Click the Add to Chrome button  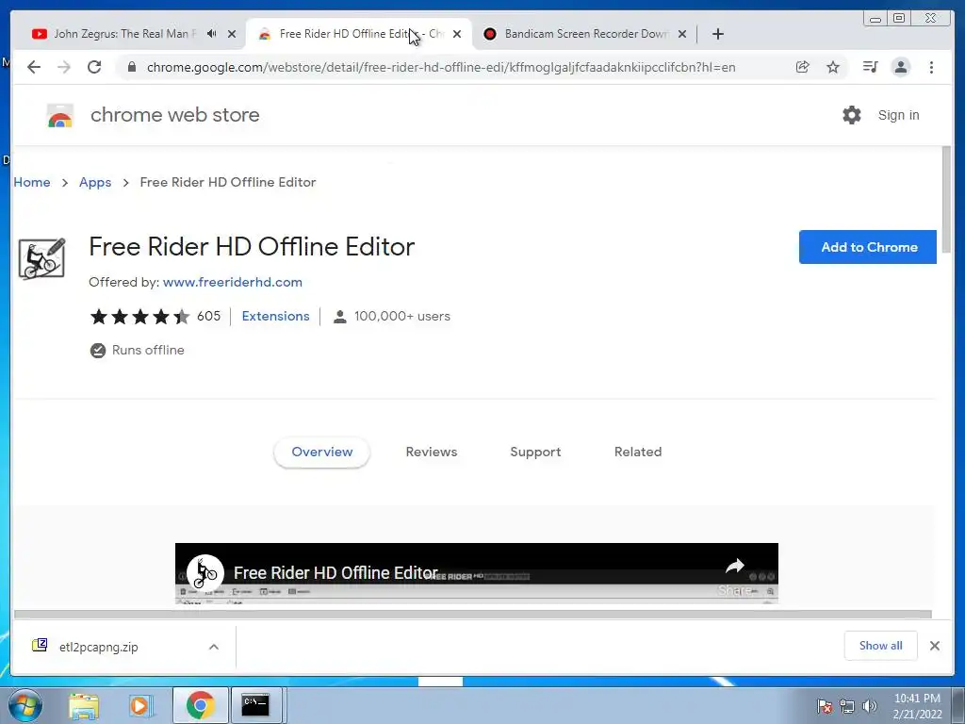pyautogui.click(x=868, y=247)
